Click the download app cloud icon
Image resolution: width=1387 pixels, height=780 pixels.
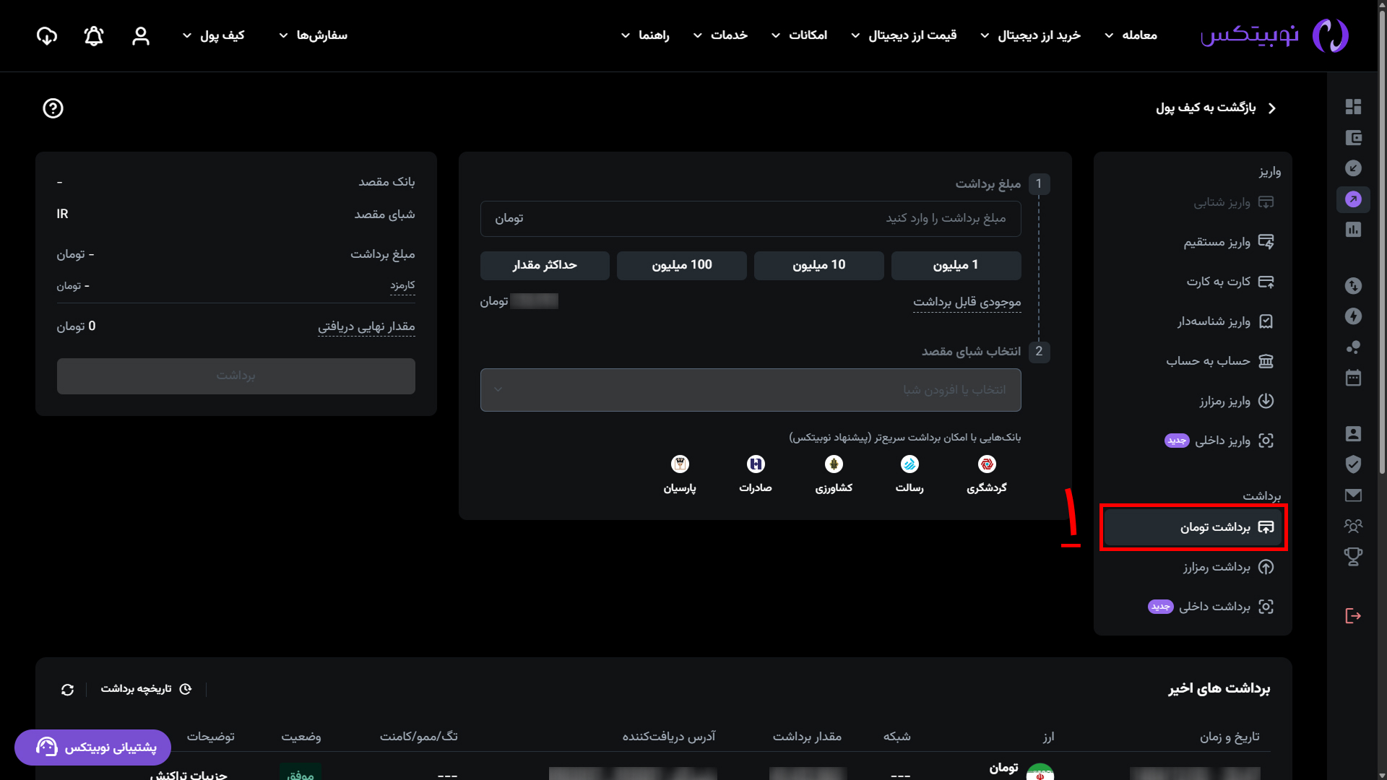(47, 35)
